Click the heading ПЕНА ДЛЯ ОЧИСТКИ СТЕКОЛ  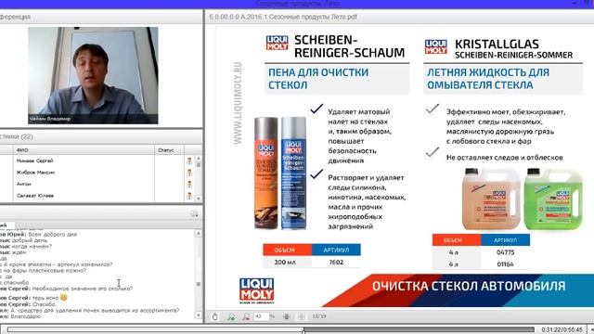[318, 78]
